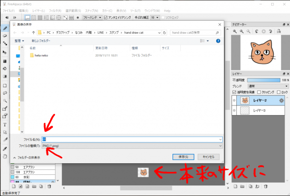Viewport: 290px width, 196px height.
Task: Click the new layer icon in layer panel
Action: pyautogui.click(x=235, y=186)
